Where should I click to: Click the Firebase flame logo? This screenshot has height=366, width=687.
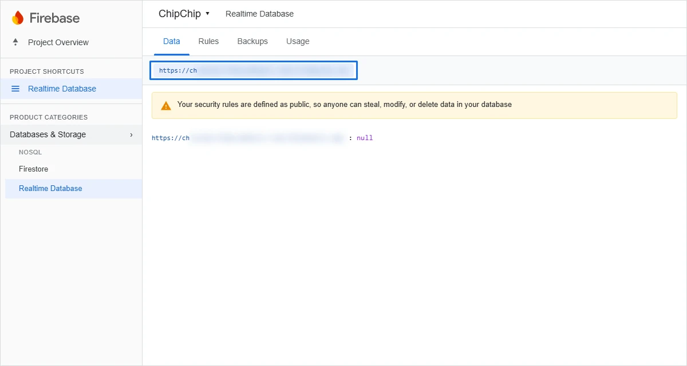point(18,18)
